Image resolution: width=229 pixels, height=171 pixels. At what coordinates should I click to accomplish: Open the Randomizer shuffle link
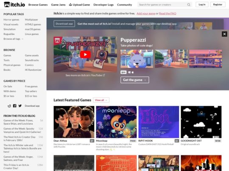pyautogui.click(x=33, y=70)
